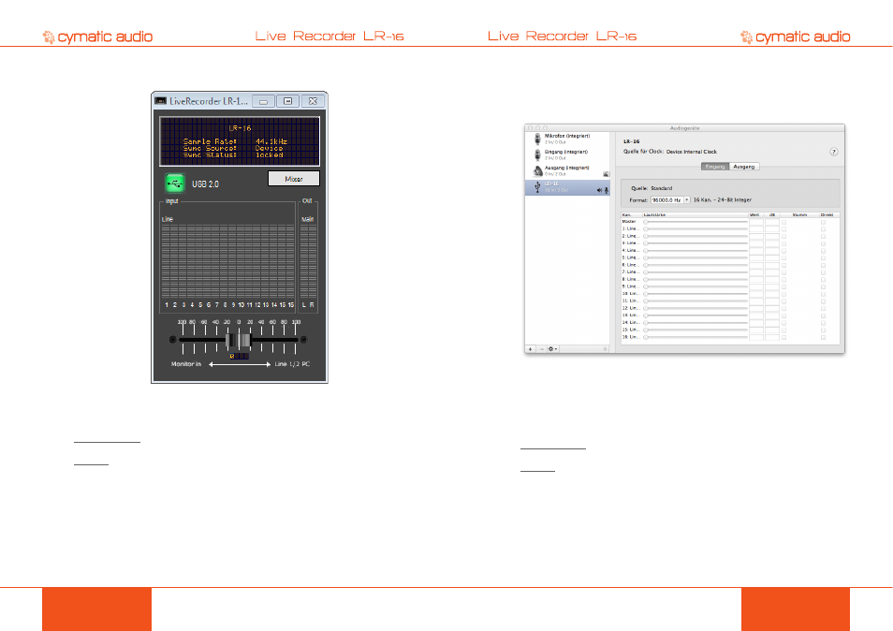Click the "Sample Rate: 44.1kHz" display line
The height and width of the screenshot is (631, 893).
(x=235, y=141)
